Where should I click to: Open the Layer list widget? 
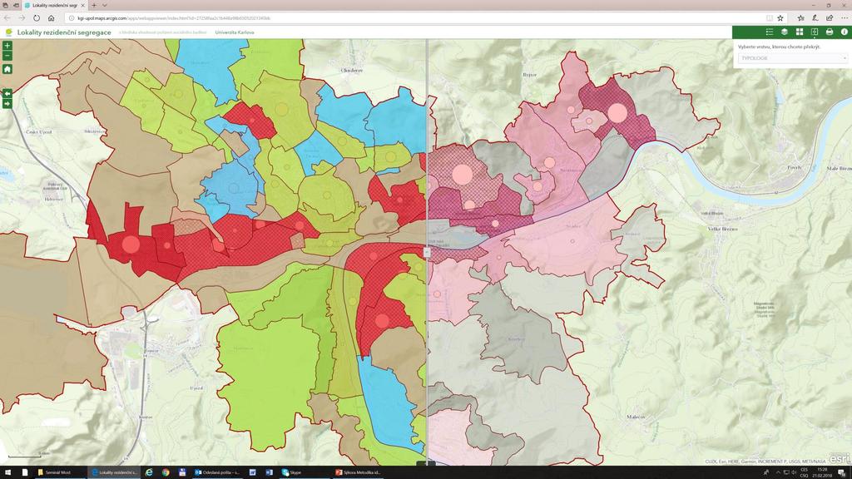coord(784,32)
